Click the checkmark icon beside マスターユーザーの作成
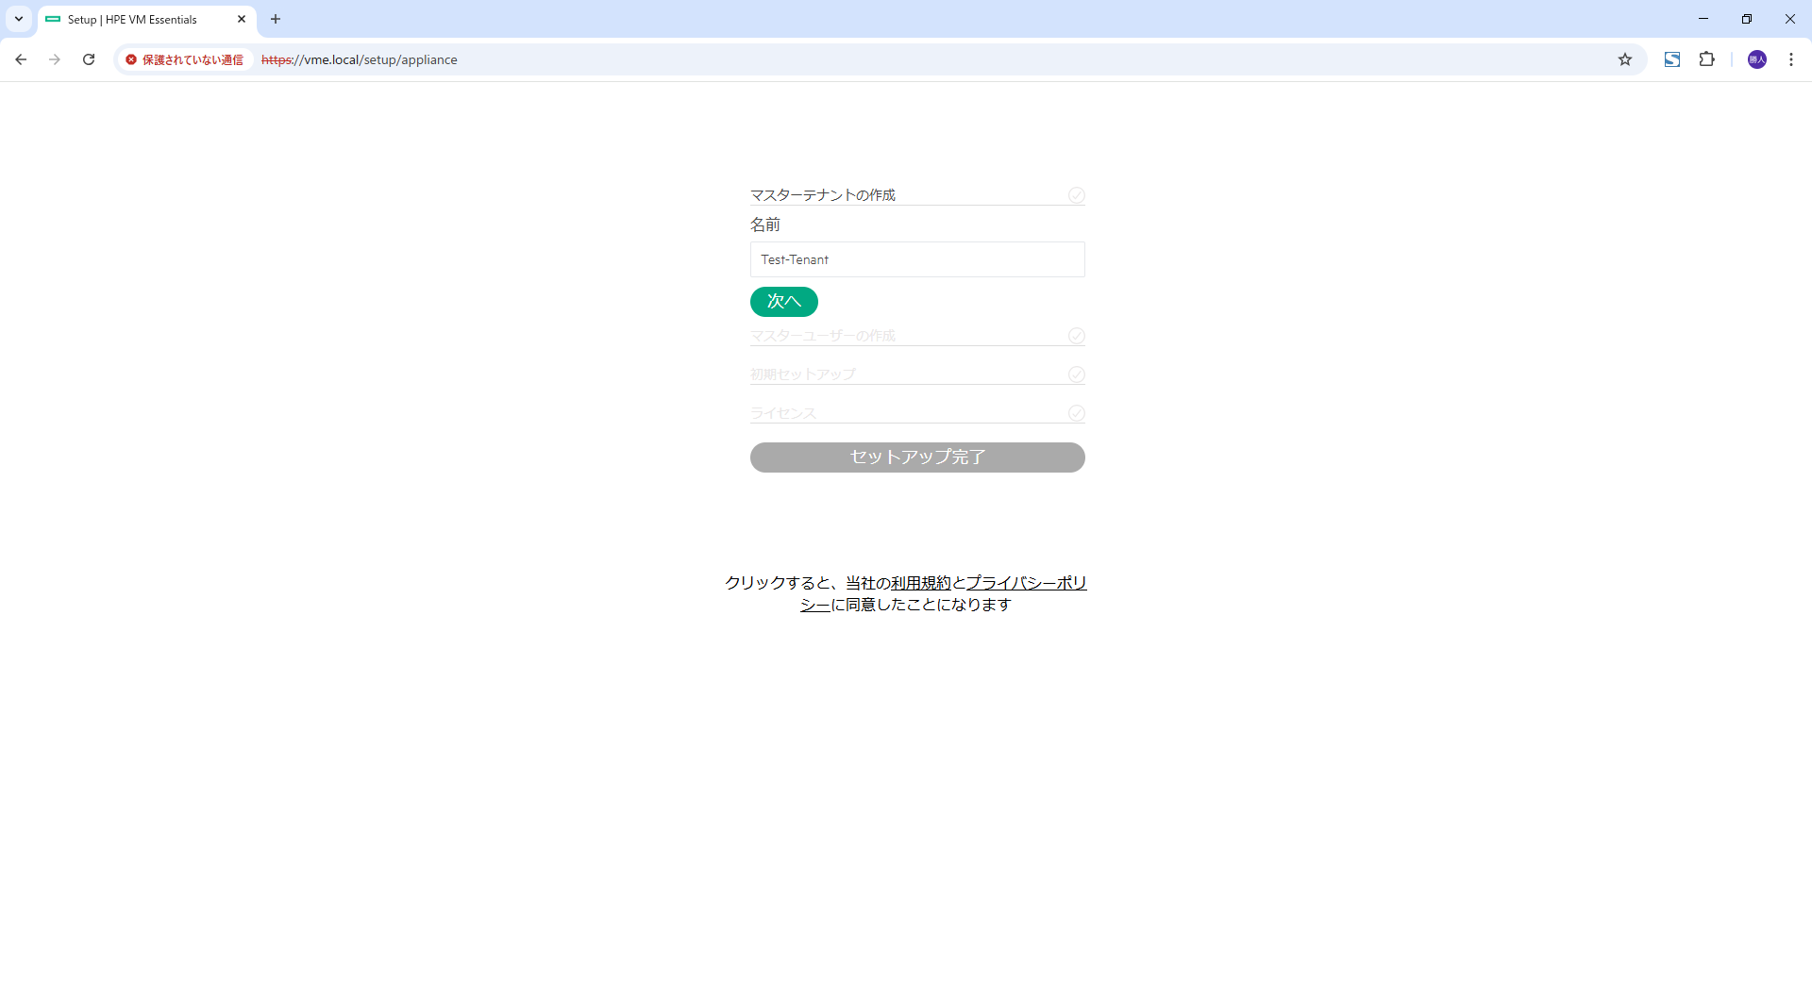The image size is (1812, 981). pos(1077,336)
